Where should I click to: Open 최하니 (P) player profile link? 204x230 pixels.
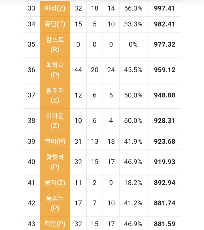(x=55, y=70)
